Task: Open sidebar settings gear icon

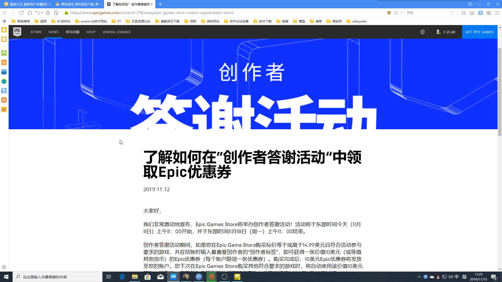Action: point(4,267)
